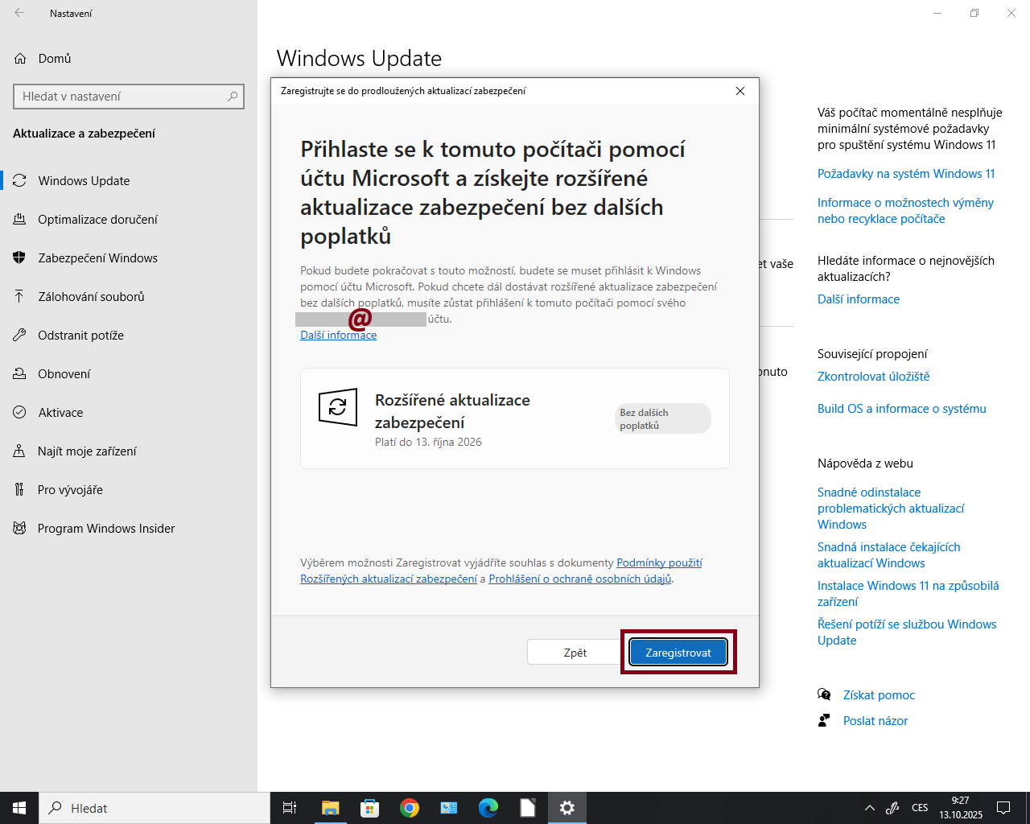This screenshot has height=824, width=1030.
Task: Click the pen/ink tray icon
Action: click(892, 808)
